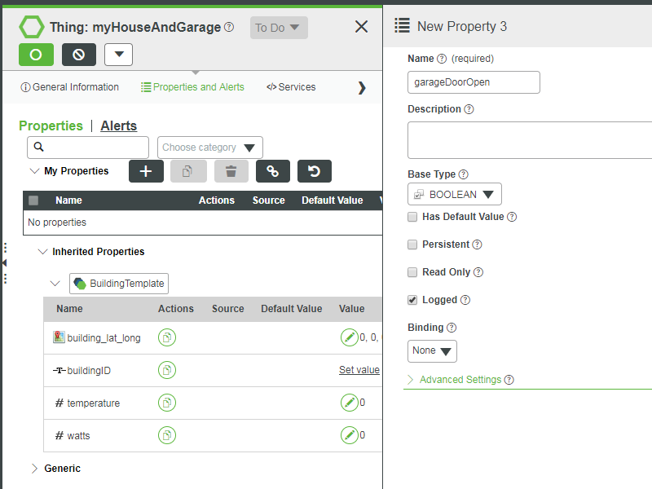Click the override icon for temperature property
Viewport: 652px width, 489px height.
tap(167, 403)
